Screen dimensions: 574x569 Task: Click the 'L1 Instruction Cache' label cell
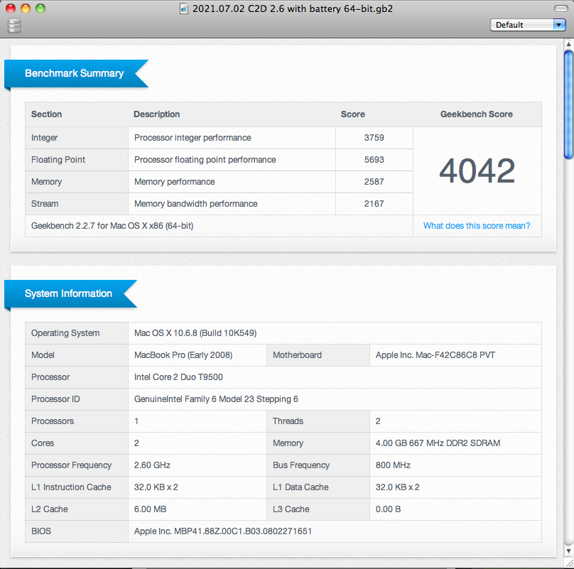click(77, 487)
